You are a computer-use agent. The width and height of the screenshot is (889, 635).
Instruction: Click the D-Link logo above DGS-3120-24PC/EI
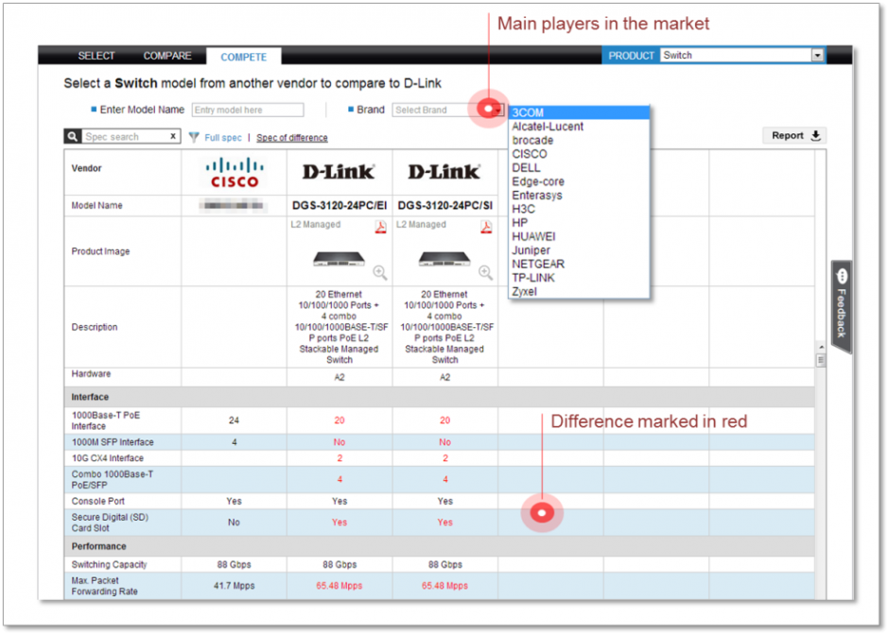339,172
